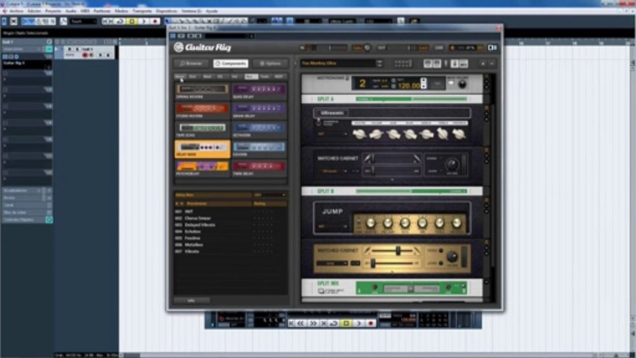Choose the Chorus Smear preset
This screenshot has width=636, height=358.
pyautogui.click(x=198, y=218)
